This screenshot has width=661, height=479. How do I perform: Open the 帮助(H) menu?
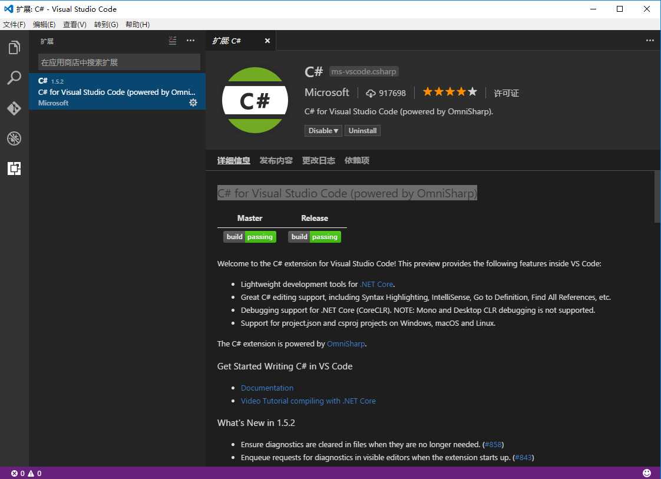click(137, 25)
